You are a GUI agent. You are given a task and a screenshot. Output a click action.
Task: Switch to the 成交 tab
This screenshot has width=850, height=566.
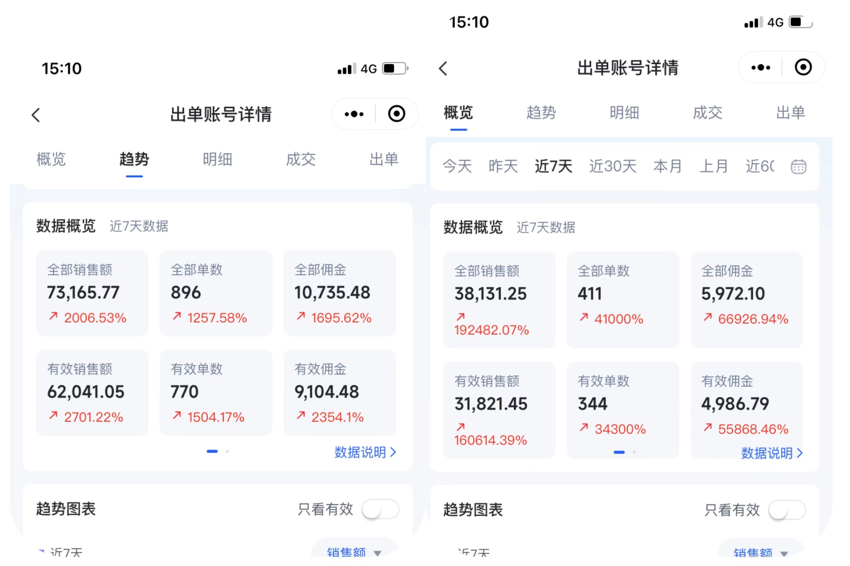[301, 159]
